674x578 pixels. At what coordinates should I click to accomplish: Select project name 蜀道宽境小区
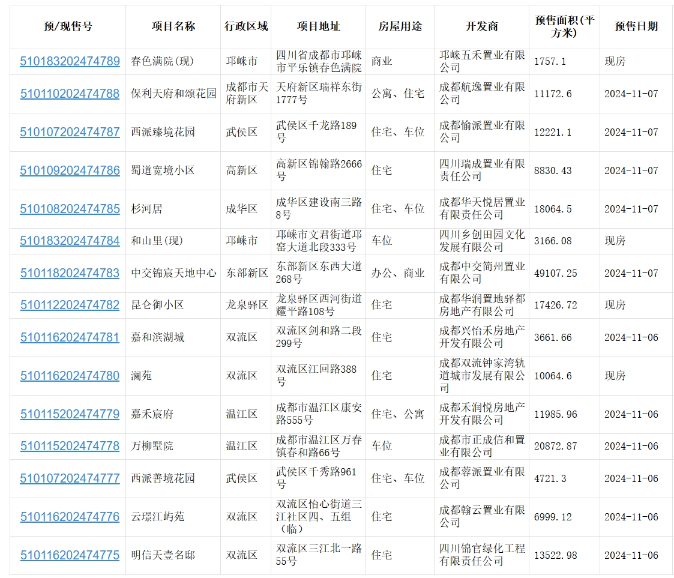pyautogui.click(x=163, y=170)
